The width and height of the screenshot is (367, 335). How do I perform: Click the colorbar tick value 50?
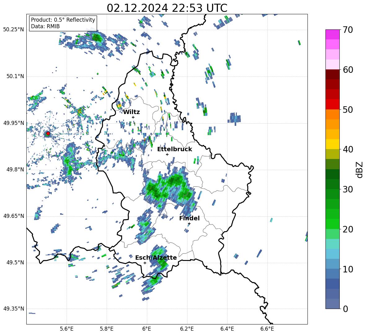coord(348,110)
